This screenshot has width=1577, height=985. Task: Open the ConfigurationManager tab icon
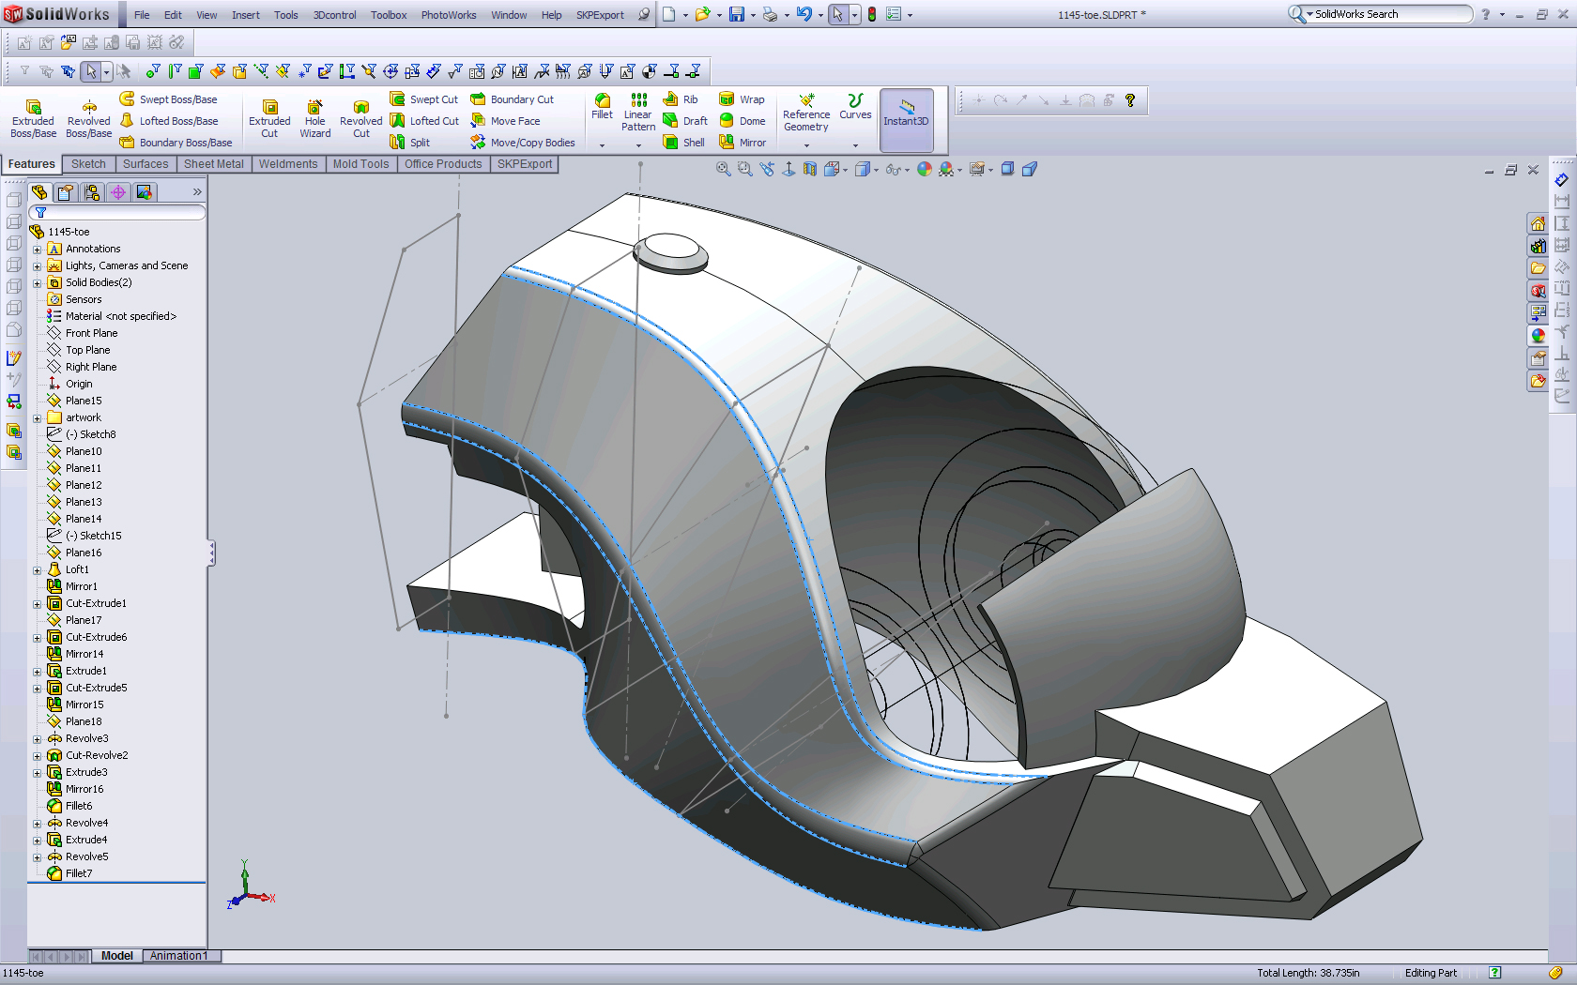tap(92, 192)
